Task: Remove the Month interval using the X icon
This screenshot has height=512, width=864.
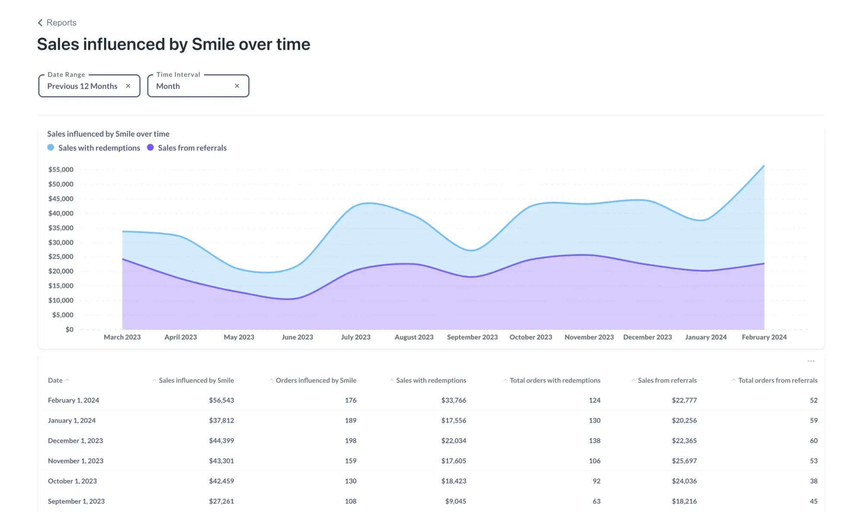Action: point(237,86)
